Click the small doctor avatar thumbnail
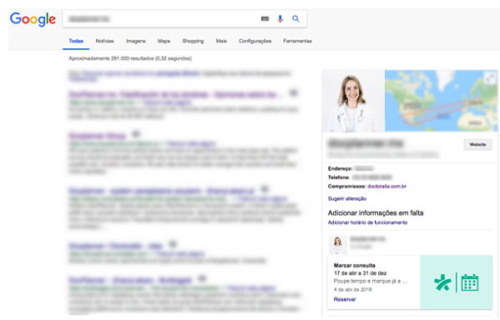 coord(338,244)
